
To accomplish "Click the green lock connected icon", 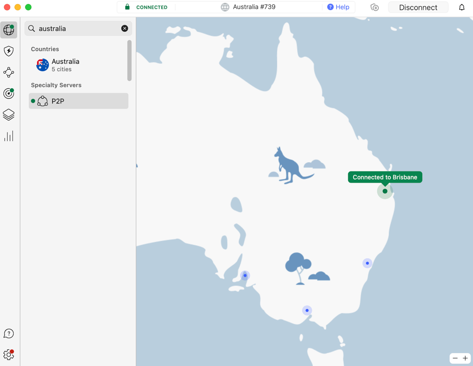I will [x=127, y=6].
